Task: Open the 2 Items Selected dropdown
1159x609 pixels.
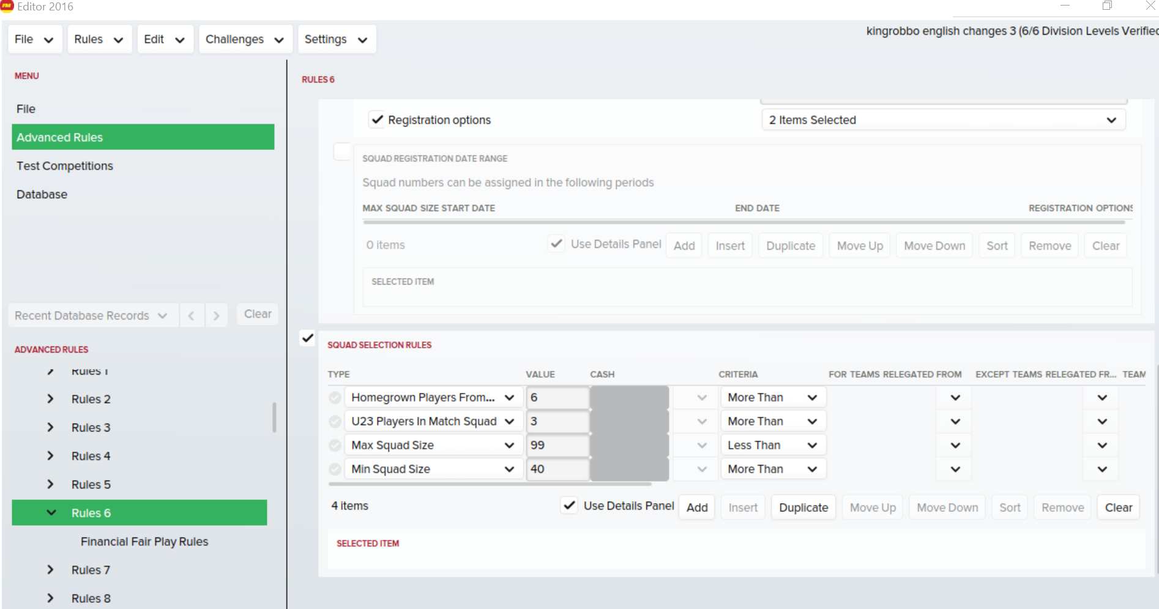Action: (943, 120)
